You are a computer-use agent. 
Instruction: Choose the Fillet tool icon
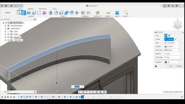click(x=56, y=13)
